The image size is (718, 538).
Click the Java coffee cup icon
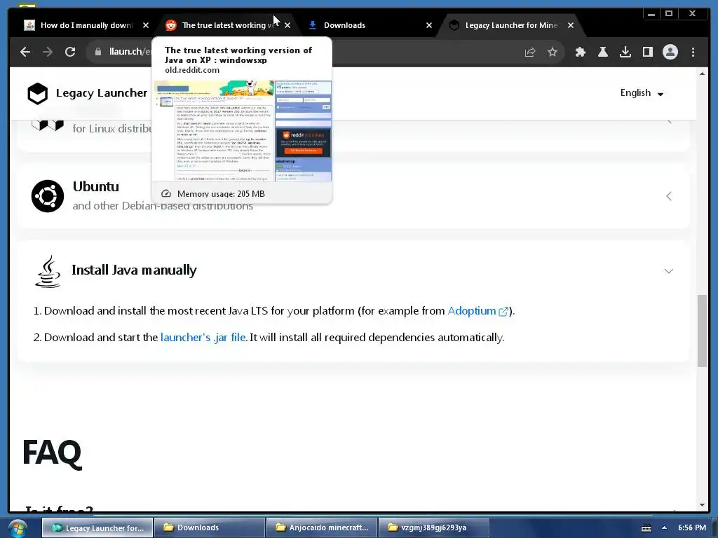48,271
